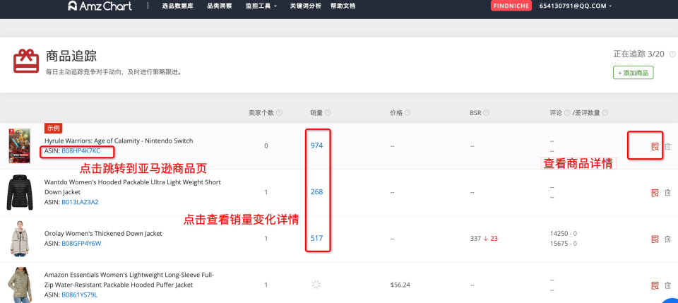678x303 pixels.
Task: Delete Amazon Essentials puffer jacket row
Action: (667, 285)
